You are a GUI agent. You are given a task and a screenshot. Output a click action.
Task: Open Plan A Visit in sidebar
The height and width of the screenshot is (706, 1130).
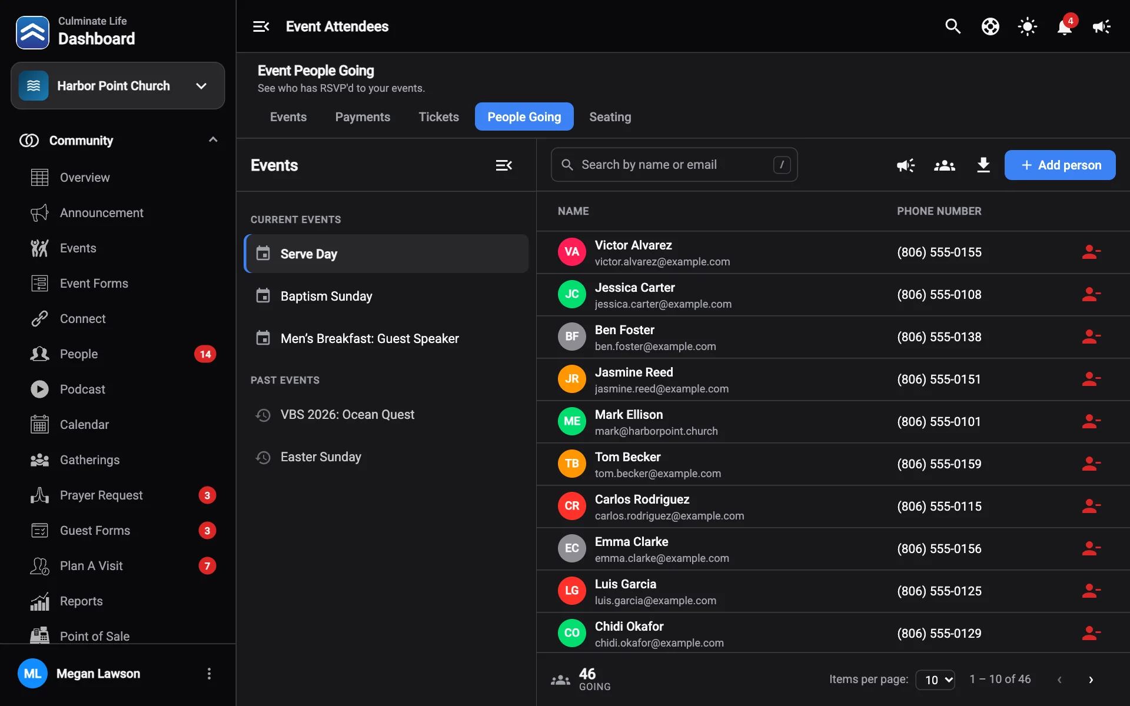[118, 566]
